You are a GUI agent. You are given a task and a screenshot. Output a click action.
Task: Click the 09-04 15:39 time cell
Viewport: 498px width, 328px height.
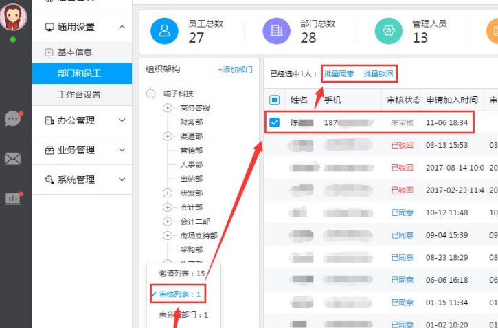[x=447, y=235]
